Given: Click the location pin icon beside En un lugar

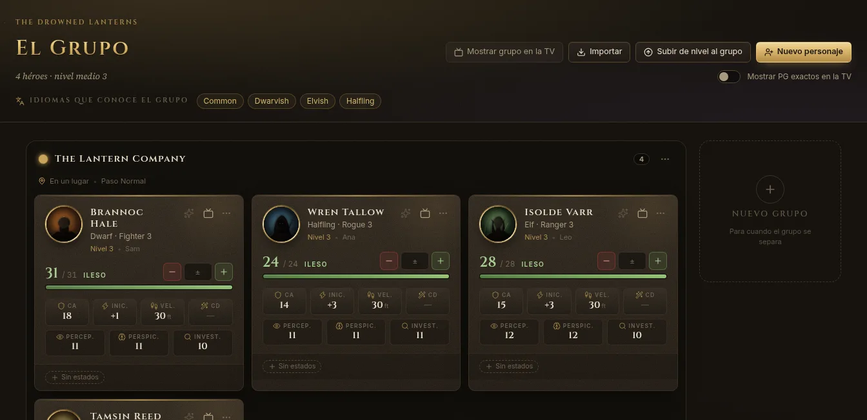Looking at the screenshot, I should [x=42, y=181].
